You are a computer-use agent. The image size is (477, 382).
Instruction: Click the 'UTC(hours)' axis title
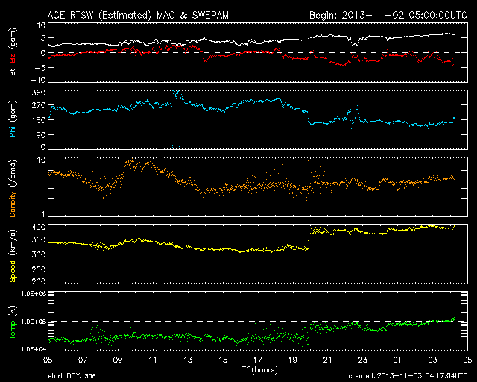tap(257, 370)
